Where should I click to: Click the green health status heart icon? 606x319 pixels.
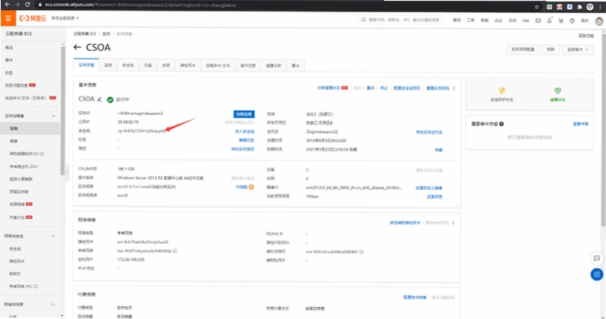coord(557,90)
